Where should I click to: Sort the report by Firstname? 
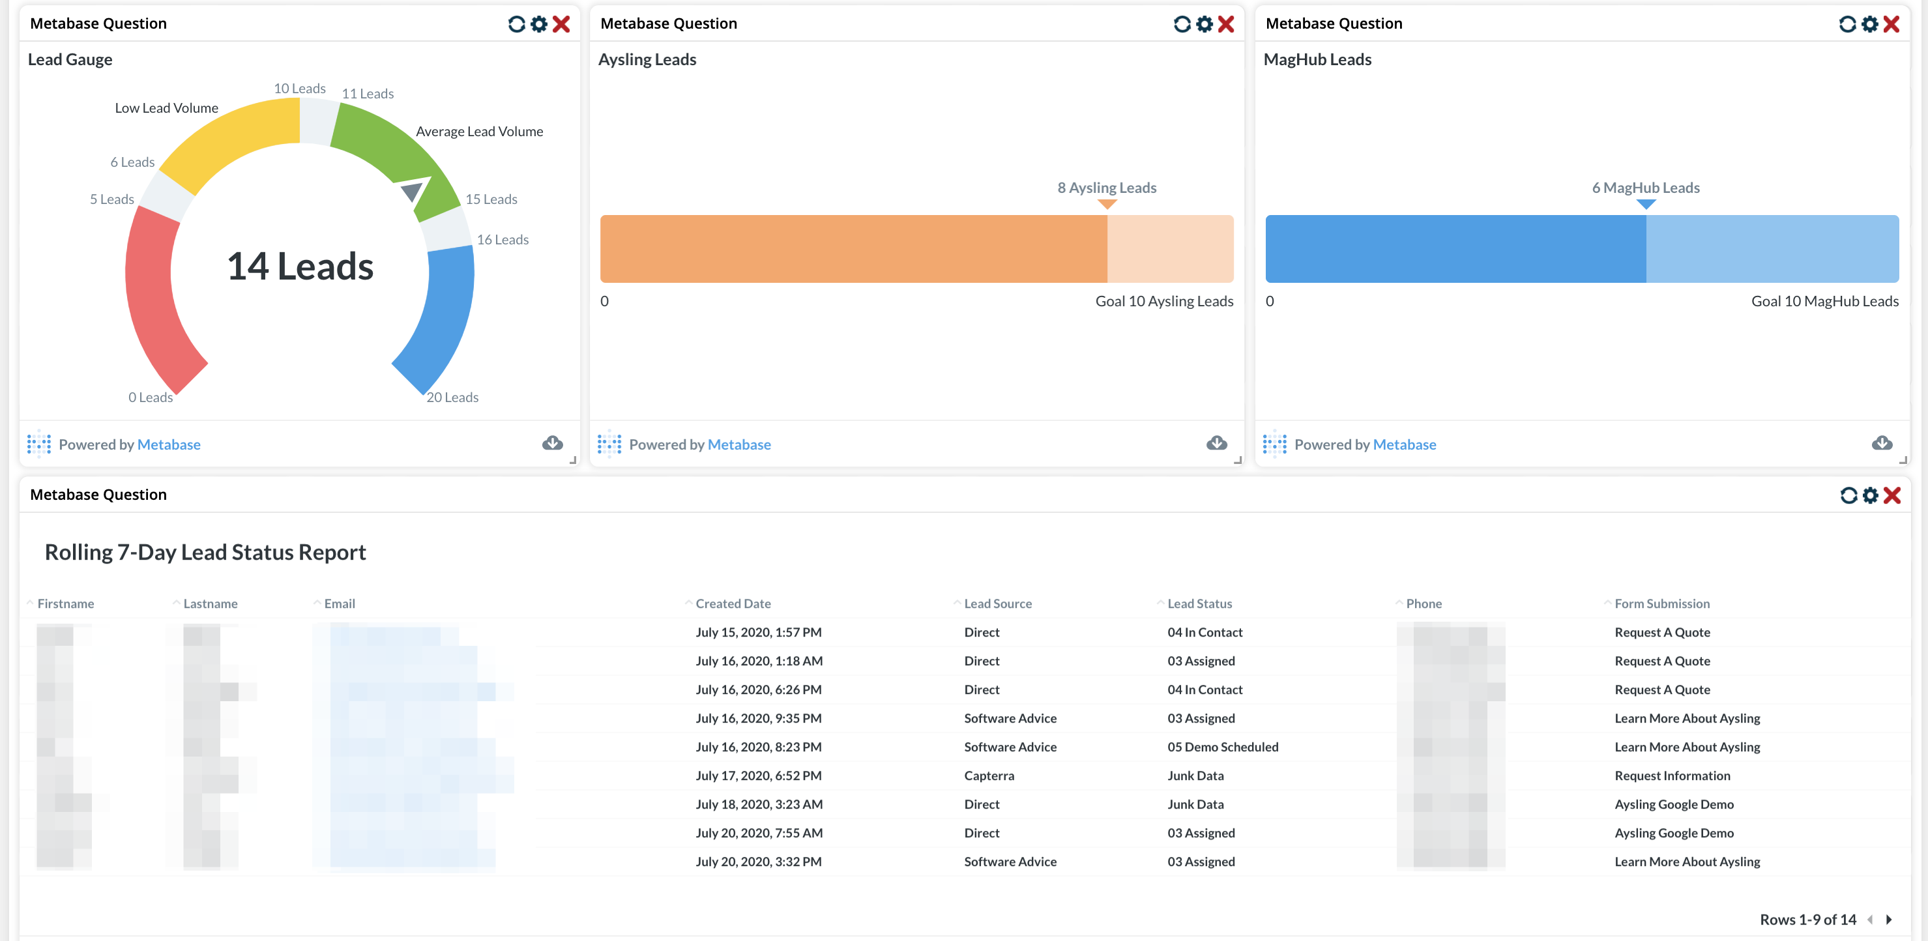pyautogui.click(x=66, y=603)
